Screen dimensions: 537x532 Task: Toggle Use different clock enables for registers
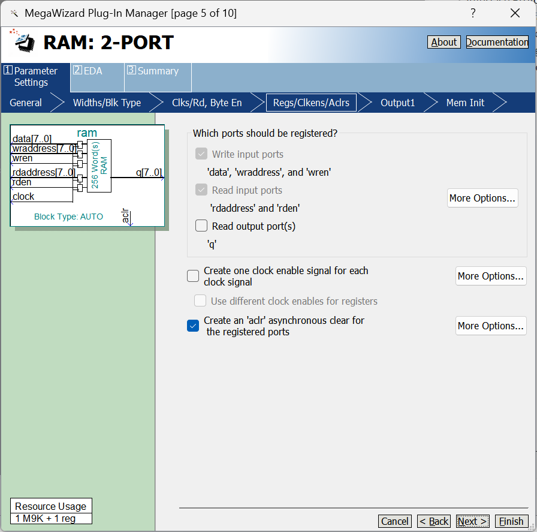200,300
